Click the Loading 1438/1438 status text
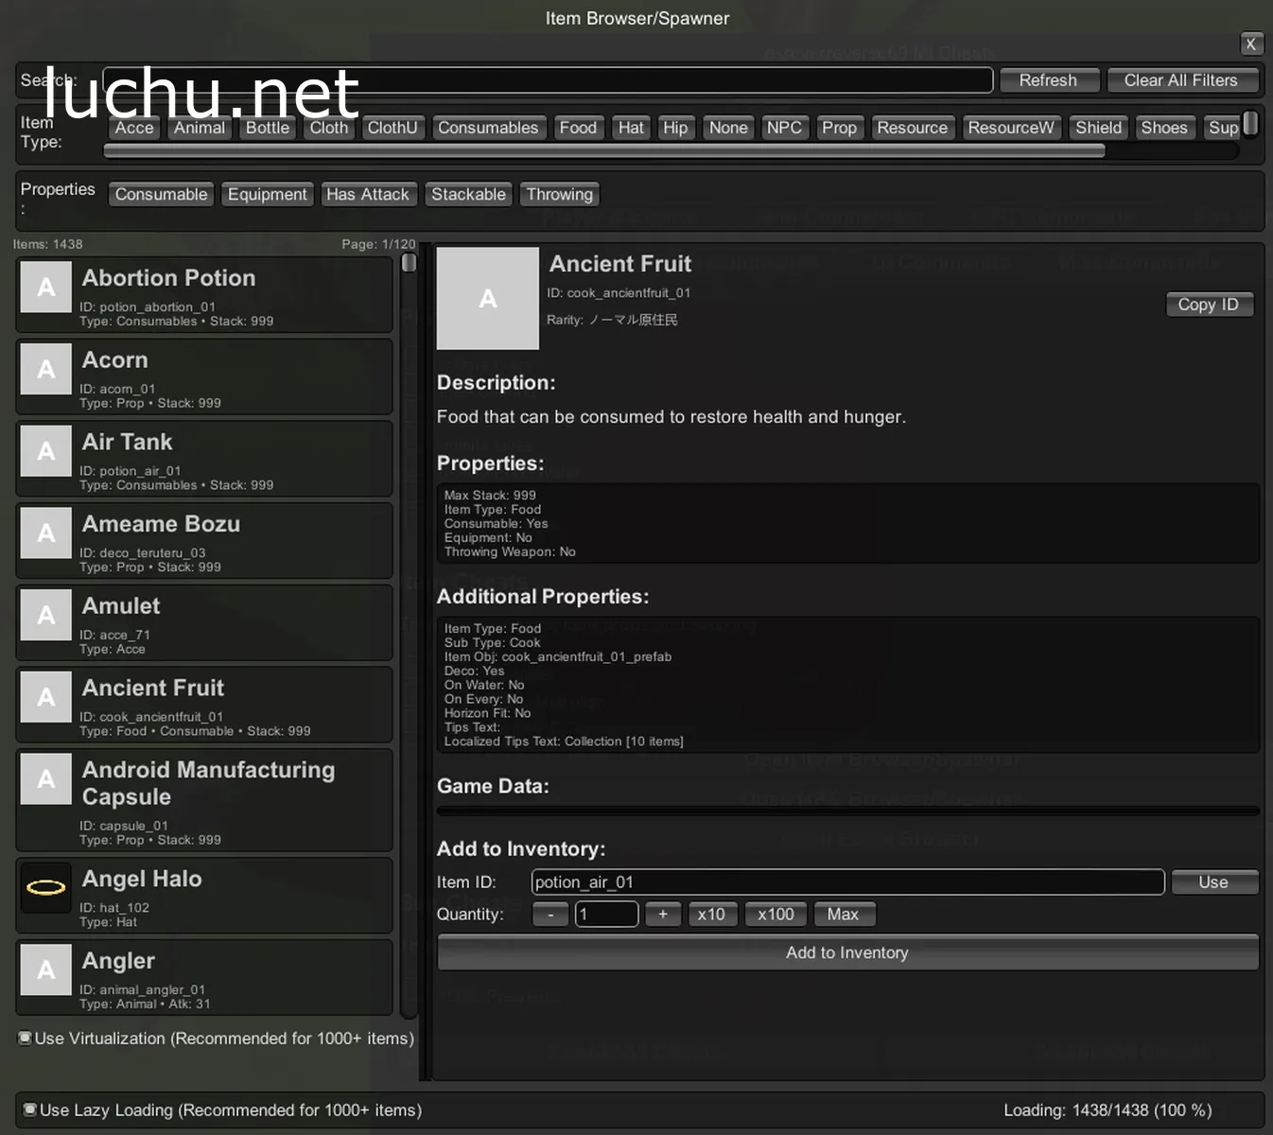The width and height of the screenshot is (1273, 1135). (x=1107, y=1110)
